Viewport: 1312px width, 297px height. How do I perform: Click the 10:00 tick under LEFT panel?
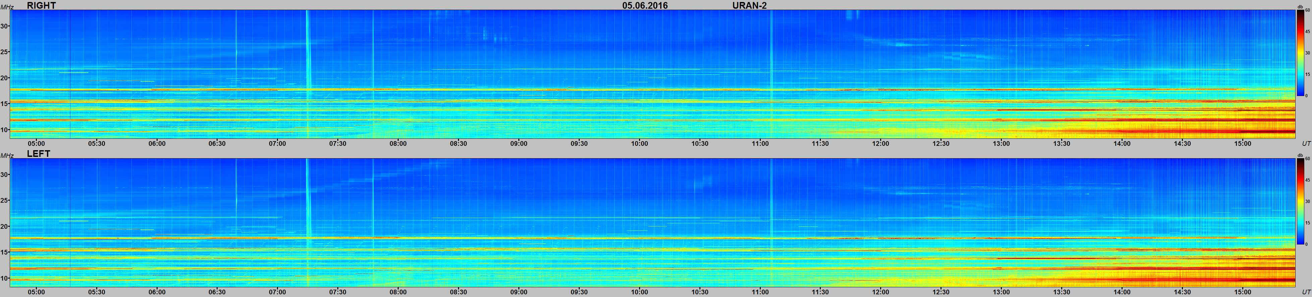pyautogui.click(x=640, y=292)
